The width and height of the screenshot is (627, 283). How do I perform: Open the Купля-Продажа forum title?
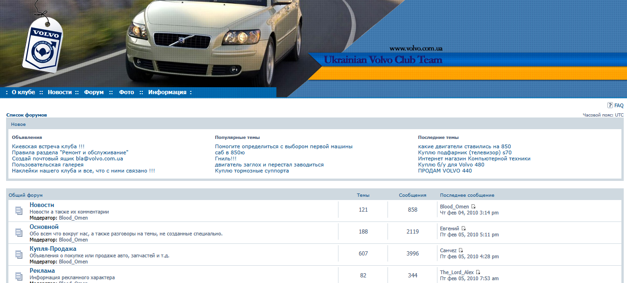[x=53, y=248]
